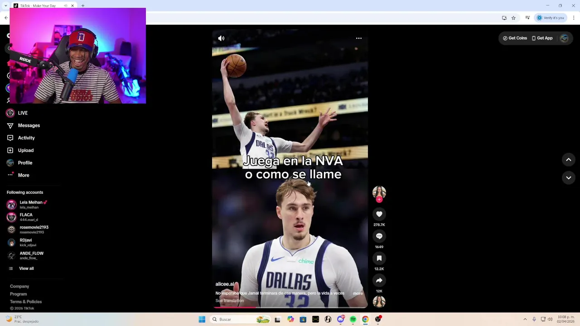Screen dimensions: 580x326
Task: Expand the Program footer section
Action: pos(19,294)
